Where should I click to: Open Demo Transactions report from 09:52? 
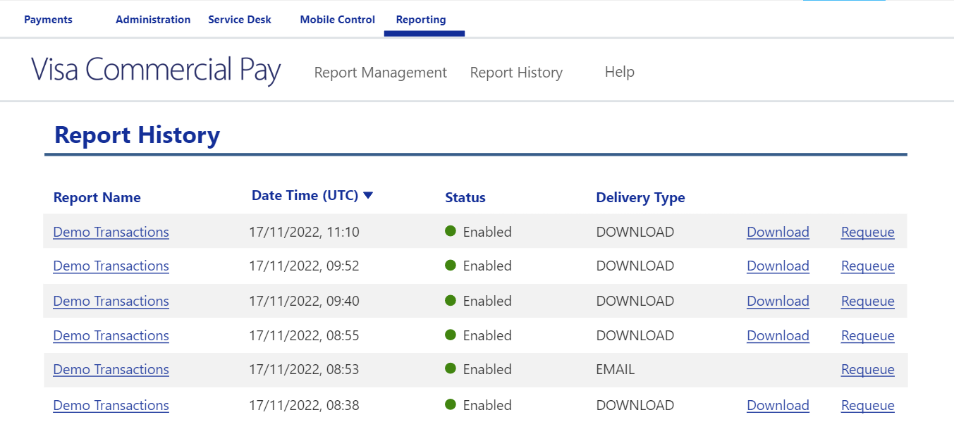[111, 266]
